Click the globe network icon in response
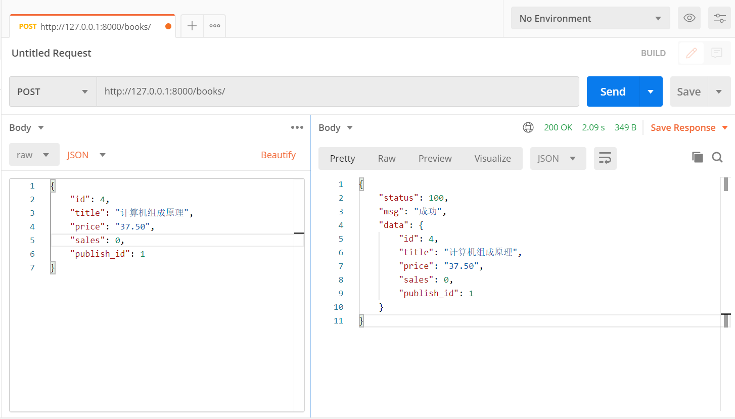Image resolution: width=735 pixels, height=419 pixels. [x=528, y=127]
